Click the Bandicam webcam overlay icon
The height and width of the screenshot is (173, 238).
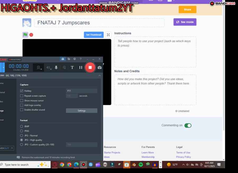(39, 67)
